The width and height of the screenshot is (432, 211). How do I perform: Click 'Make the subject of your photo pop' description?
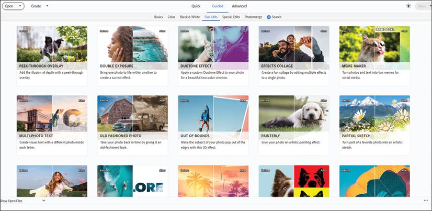tap(213, 145)
